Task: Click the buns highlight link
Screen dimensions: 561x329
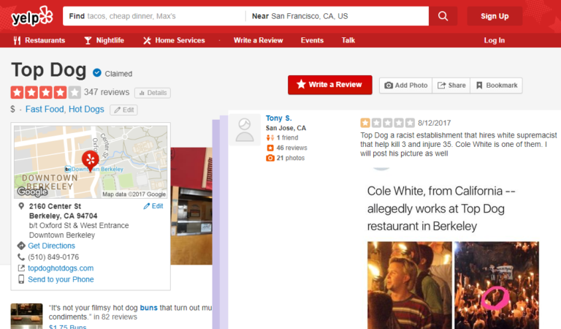Action: [x=148, y=308]
